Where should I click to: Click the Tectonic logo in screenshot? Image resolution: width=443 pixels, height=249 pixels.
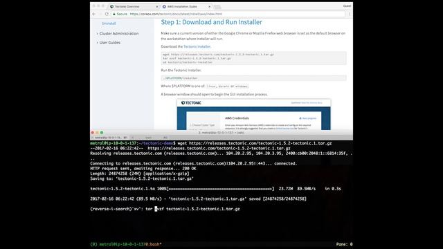point(191,103)
